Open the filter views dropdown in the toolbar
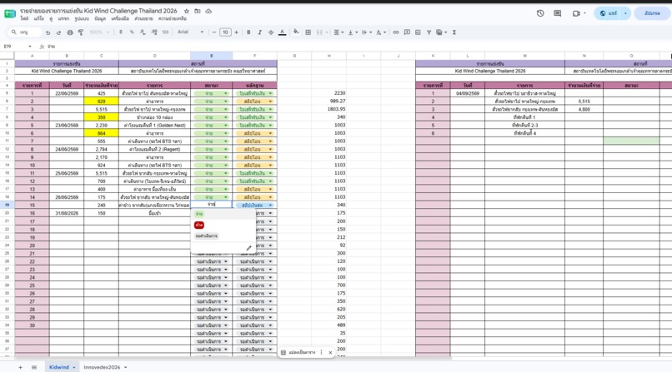 441,32
